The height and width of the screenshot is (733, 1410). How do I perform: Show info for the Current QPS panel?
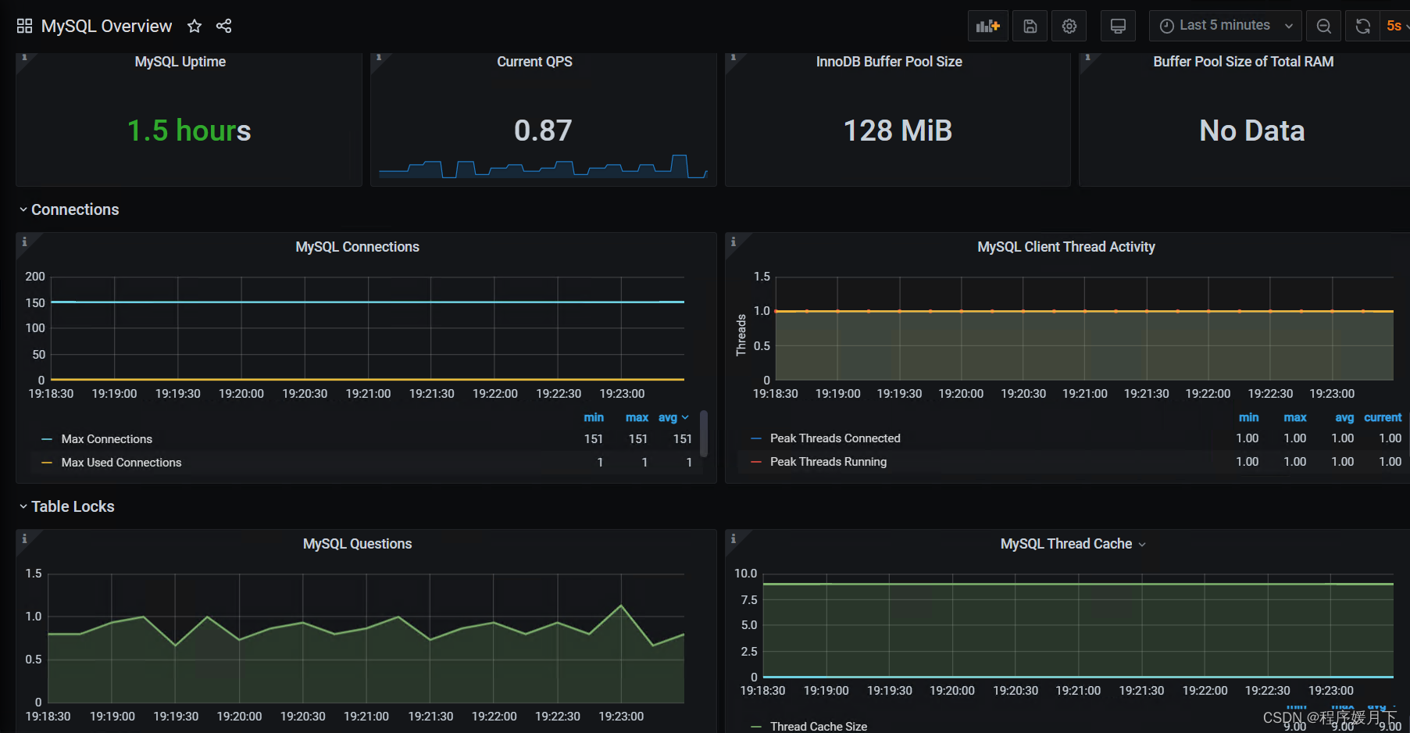[378, 58]
